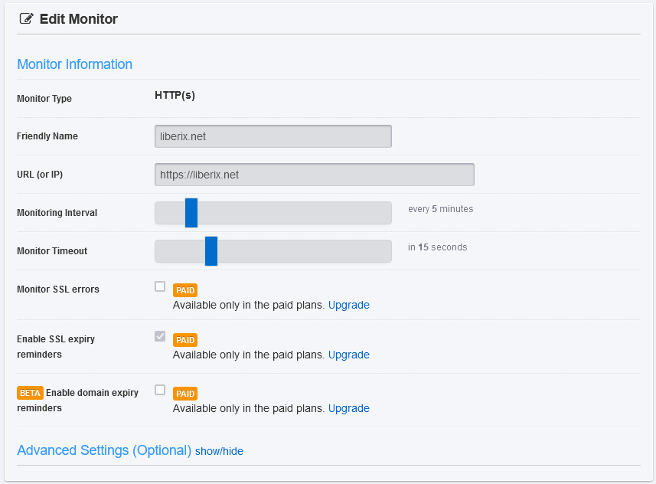Click the URL (or IP) input field
Image resolution: width=656 pixels, height=484 pixels.
[x=315, y=175]
